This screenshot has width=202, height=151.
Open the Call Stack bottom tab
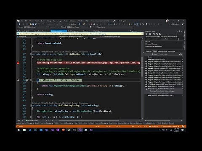[98, 123]
